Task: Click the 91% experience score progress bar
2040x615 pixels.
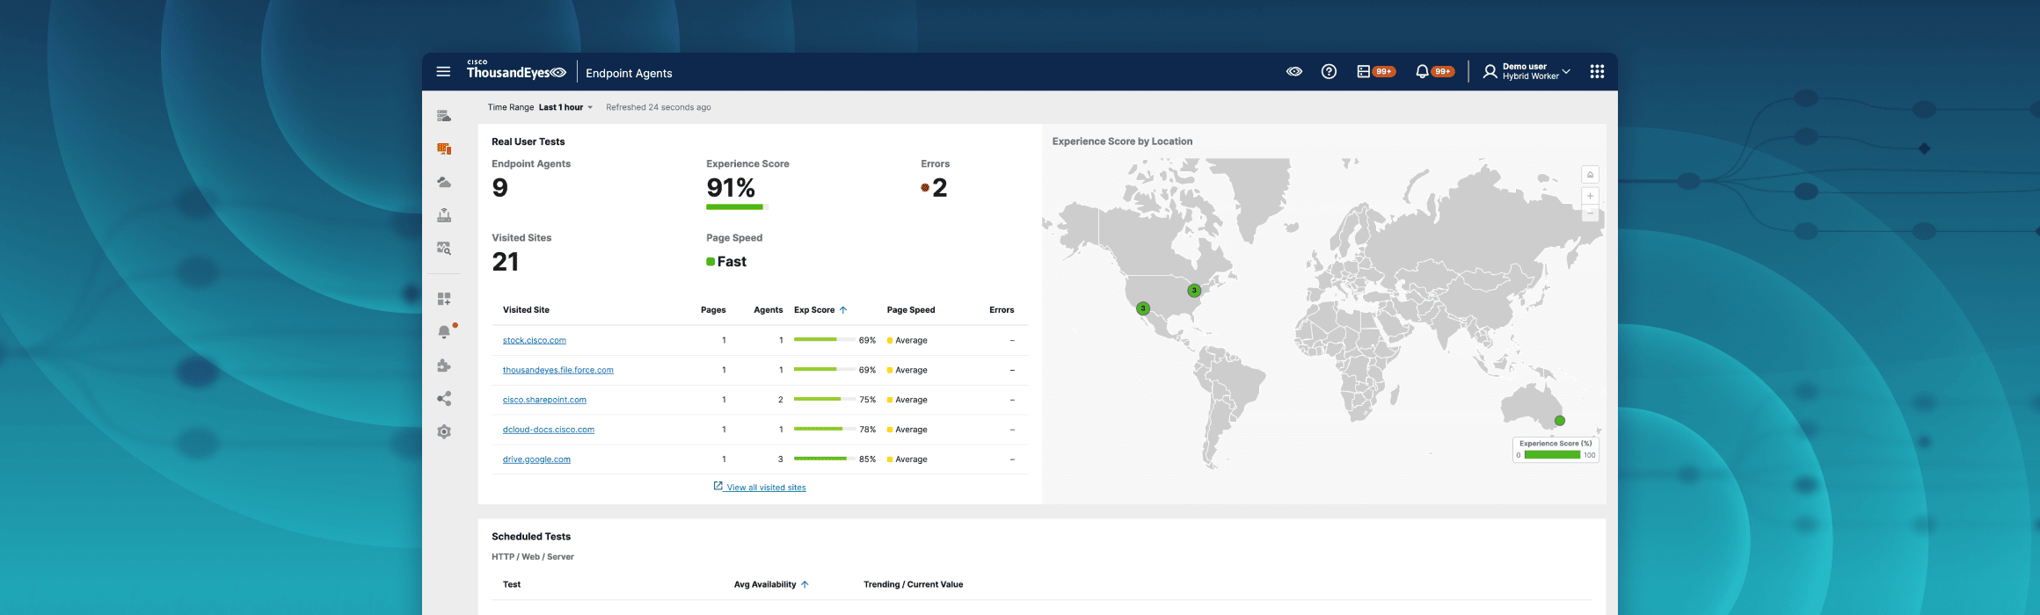Action: pos(737,207)
